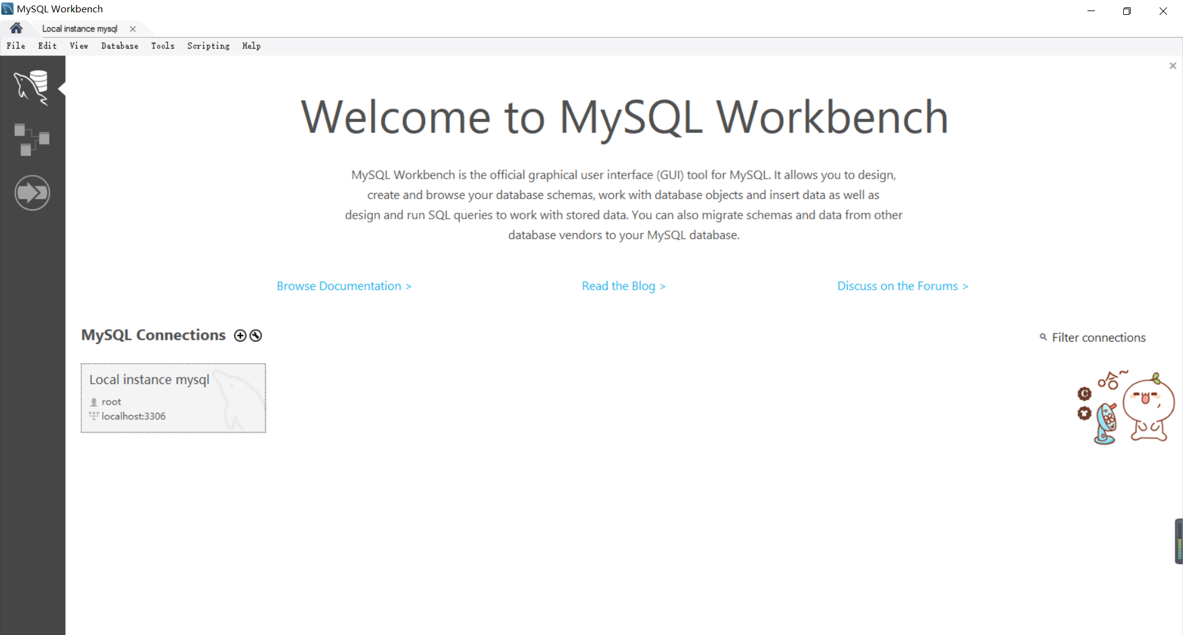Focus the Filter connections search field
The width and height of the screenshot is (1183, 635).
[x=1099, y=338]
